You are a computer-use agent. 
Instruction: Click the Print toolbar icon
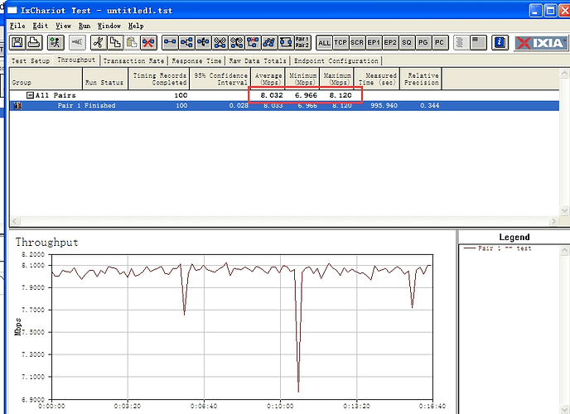[34, 42]
